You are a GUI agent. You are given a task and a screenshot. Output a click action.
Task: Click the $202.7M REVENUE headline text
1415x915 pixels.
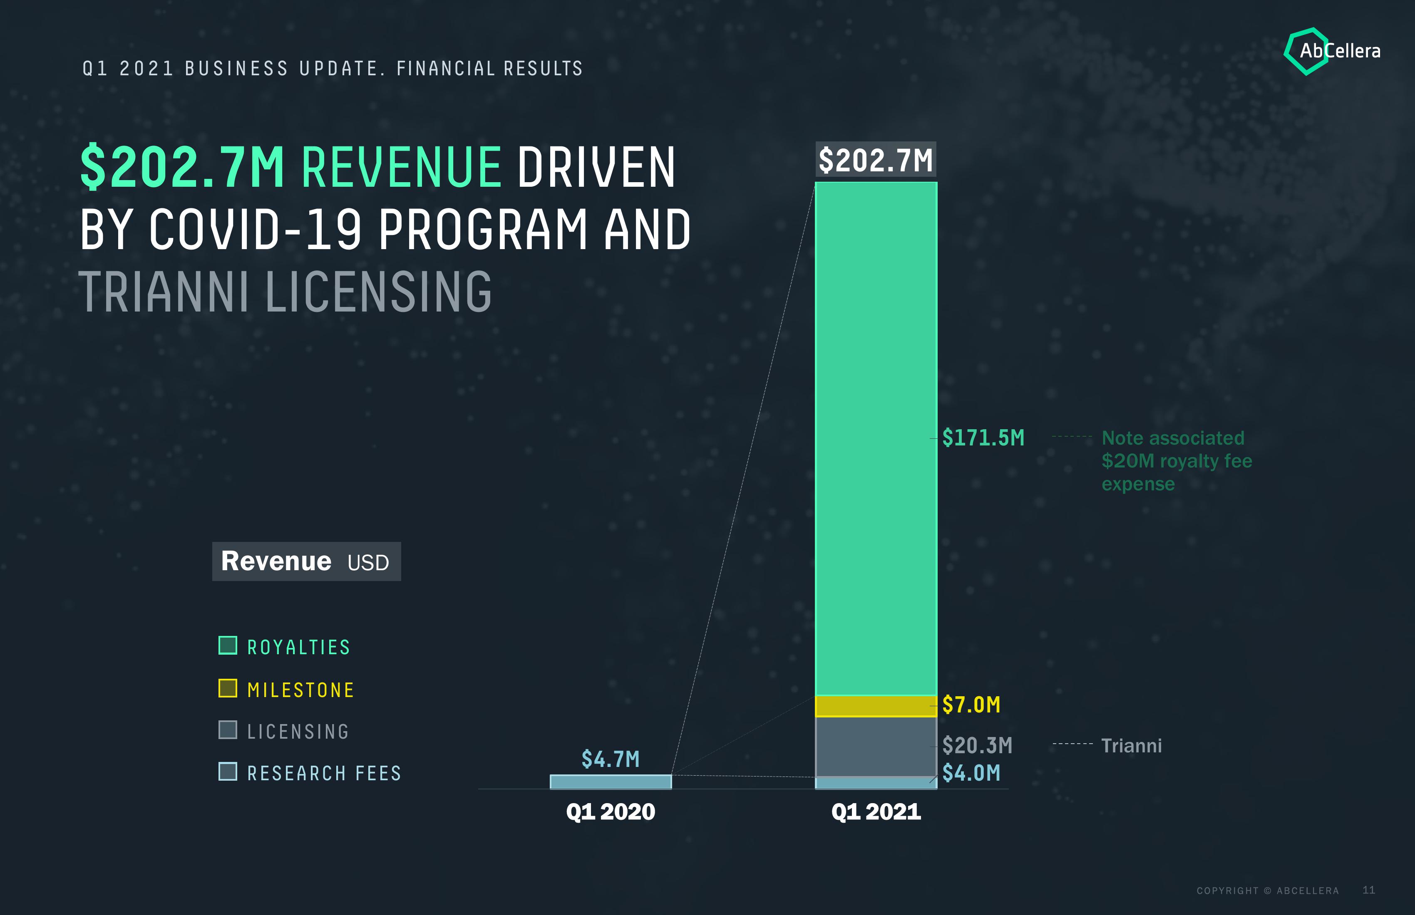click(291, 167)
